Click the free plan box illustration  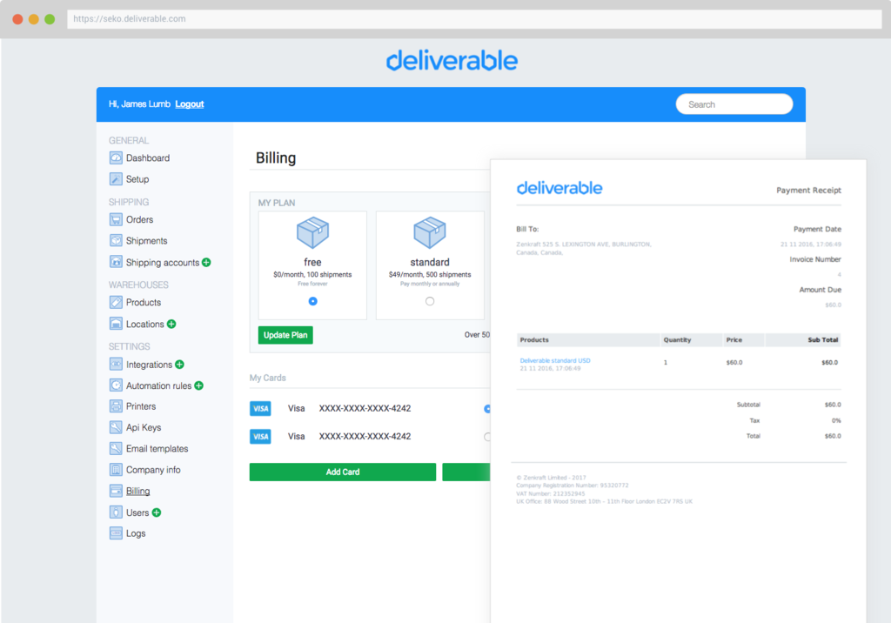click(312, 232)
